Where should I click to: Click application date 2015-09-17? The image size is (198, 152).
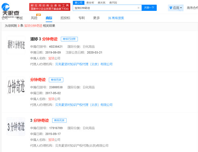[53, 134]
